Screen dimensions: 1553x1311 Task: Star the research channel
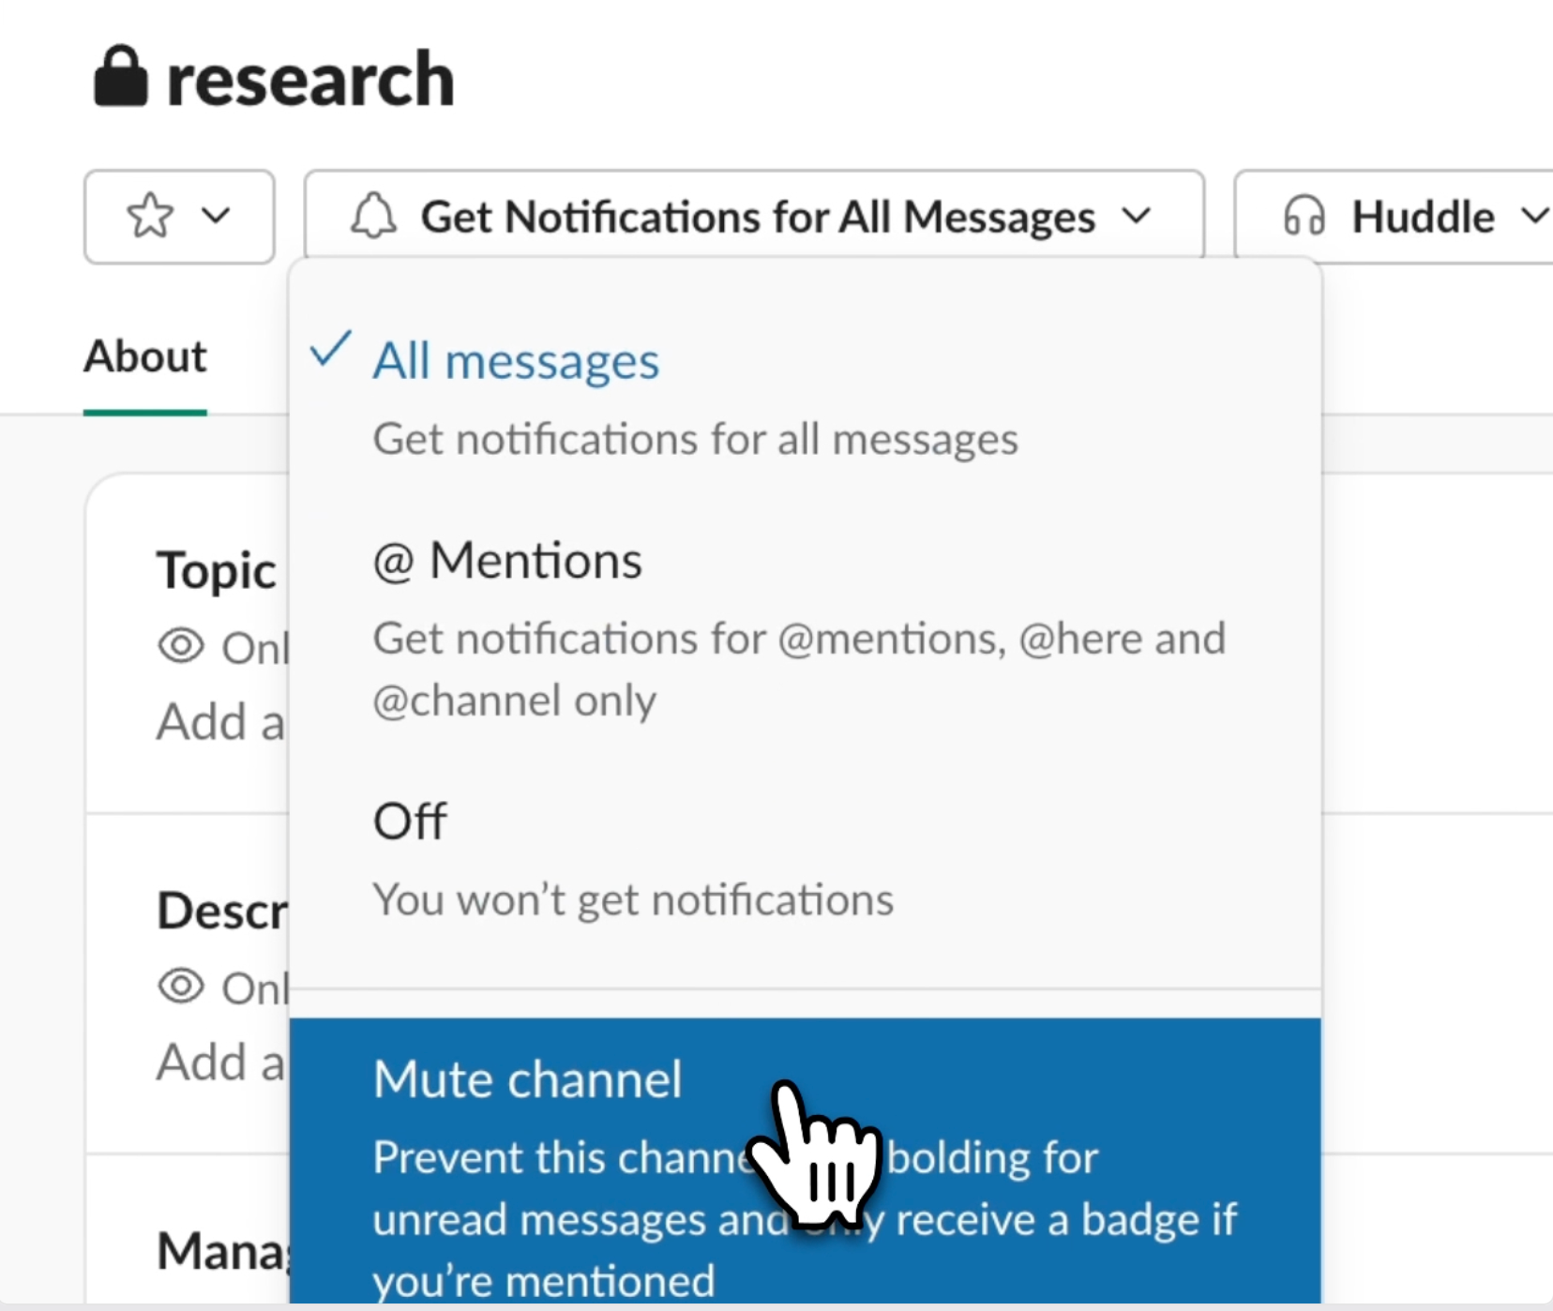click(150, 217)
